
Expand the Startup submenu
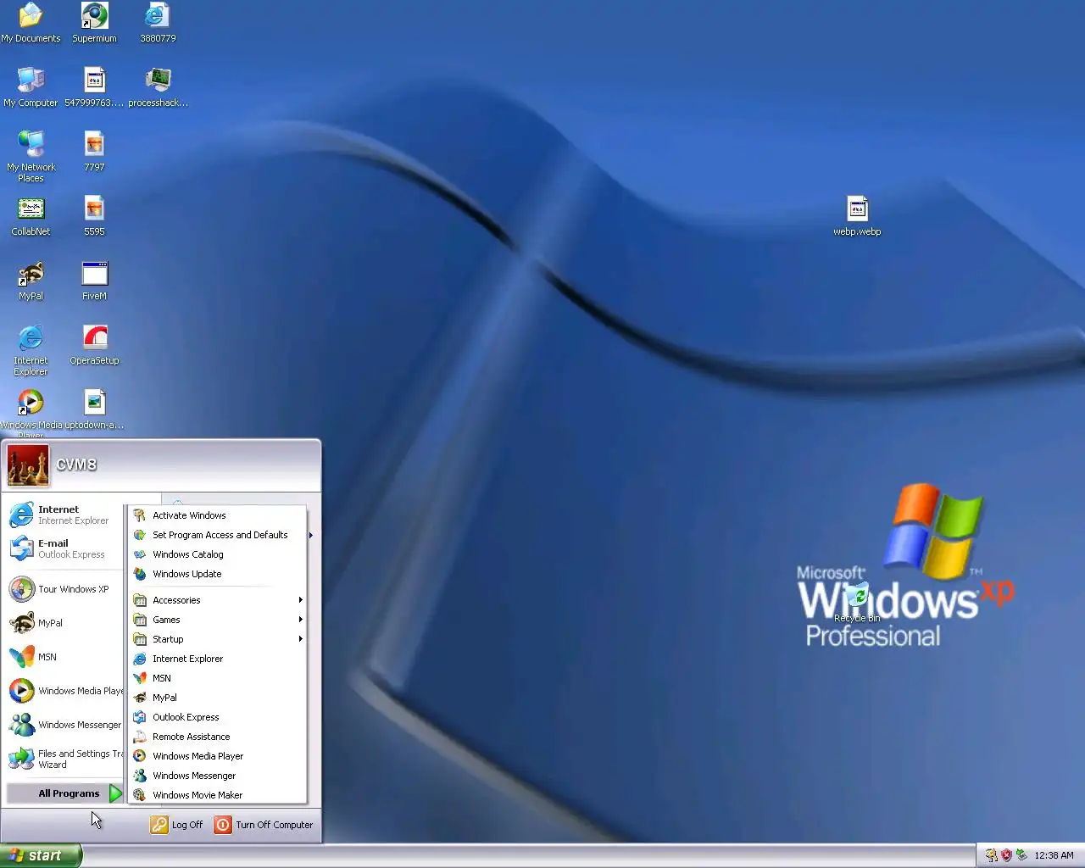point(217,639)
